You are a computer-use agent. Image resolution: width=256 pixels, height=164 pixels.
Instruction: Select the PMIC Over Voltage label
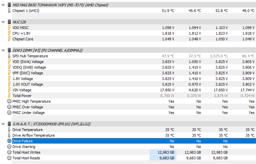(28, 107)
